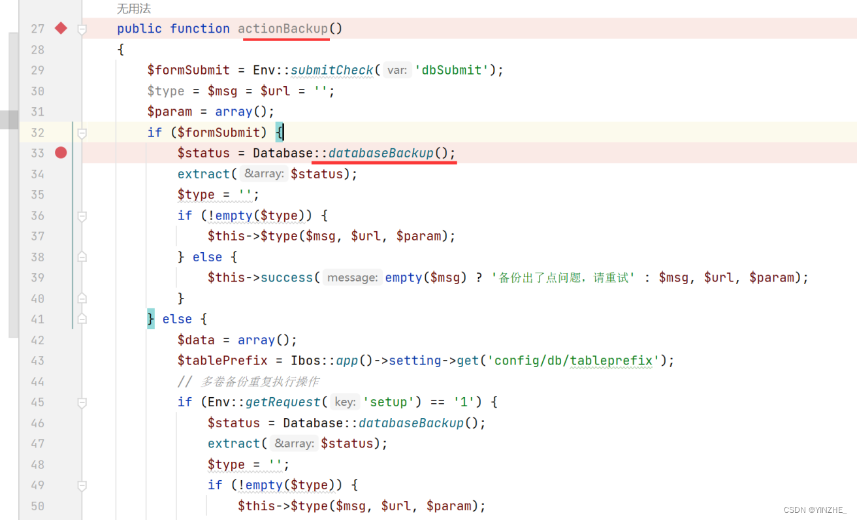The image size is (857, 520).
Task: Collapse the if ($formSubmit) block on line 32
Action: [x=82, y=133]
